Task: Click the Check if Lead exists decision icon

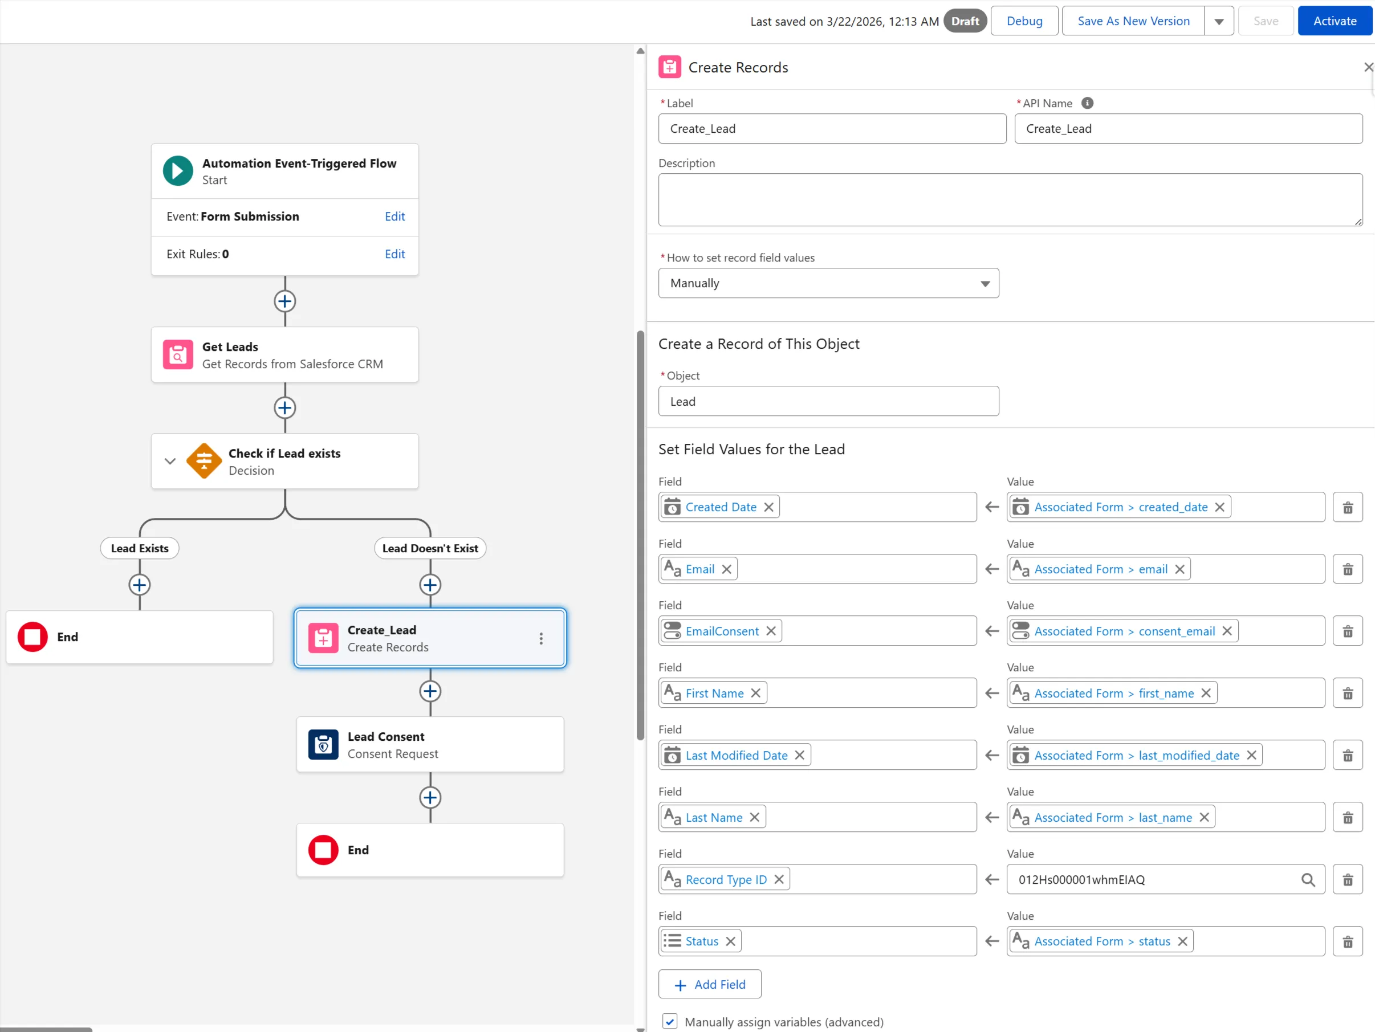Action: coord(204,461)
